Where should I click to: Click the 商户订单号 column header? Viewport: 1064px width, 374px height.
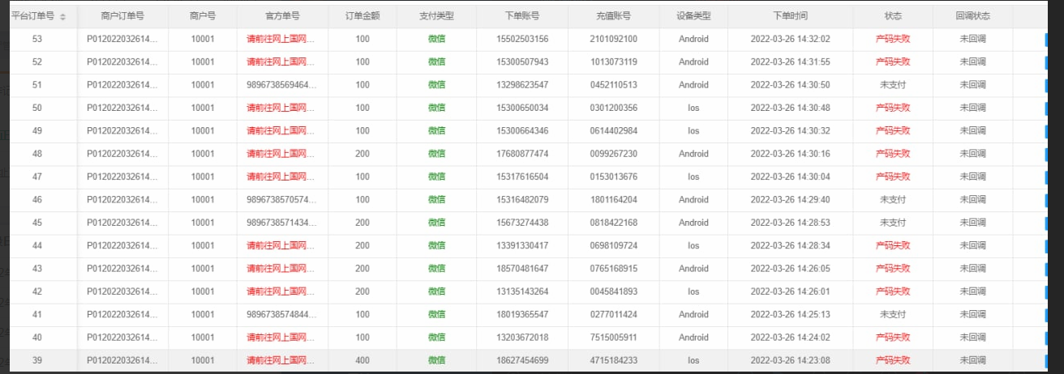pyautogui.click(x=122, y=16)
